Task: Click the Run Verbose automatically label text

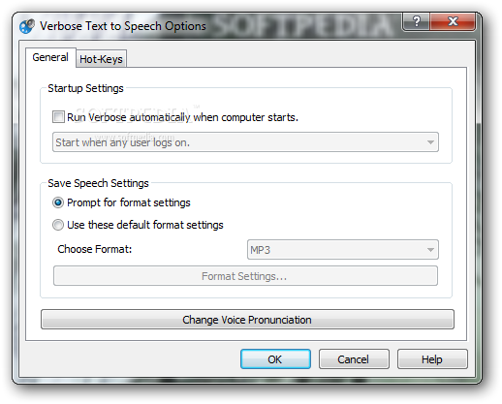Action: point(182,117)
